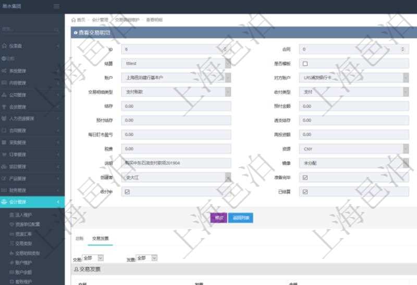Open the 系统管理 sidebar menu

32,71
